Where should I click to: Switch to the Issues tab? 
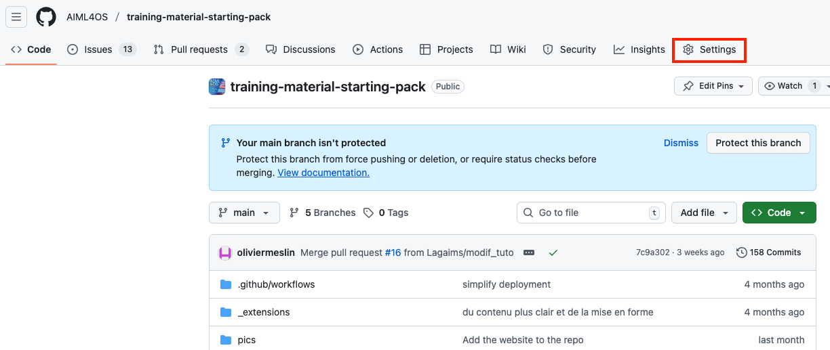pos(102,49)
